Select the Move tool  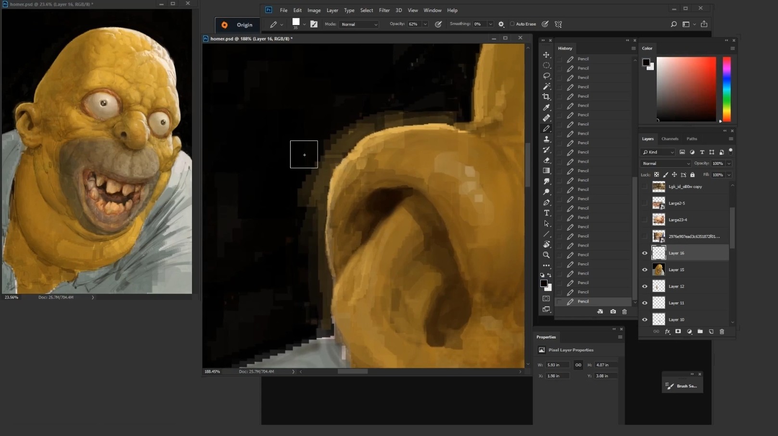546,55
